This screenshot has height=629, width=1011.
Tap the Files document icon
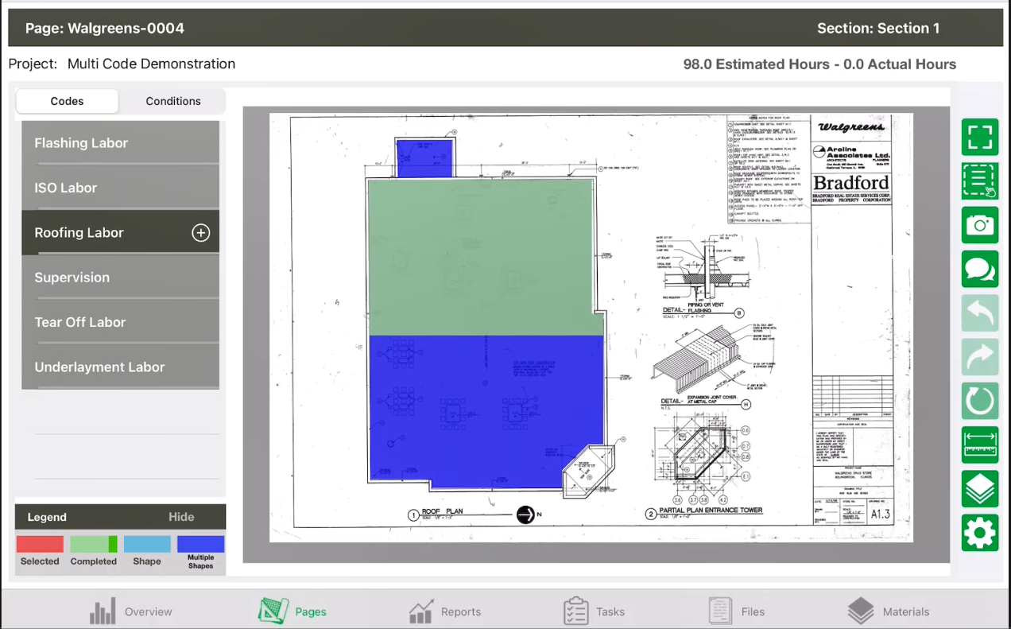pyautogui.click(x=720, y=611)
